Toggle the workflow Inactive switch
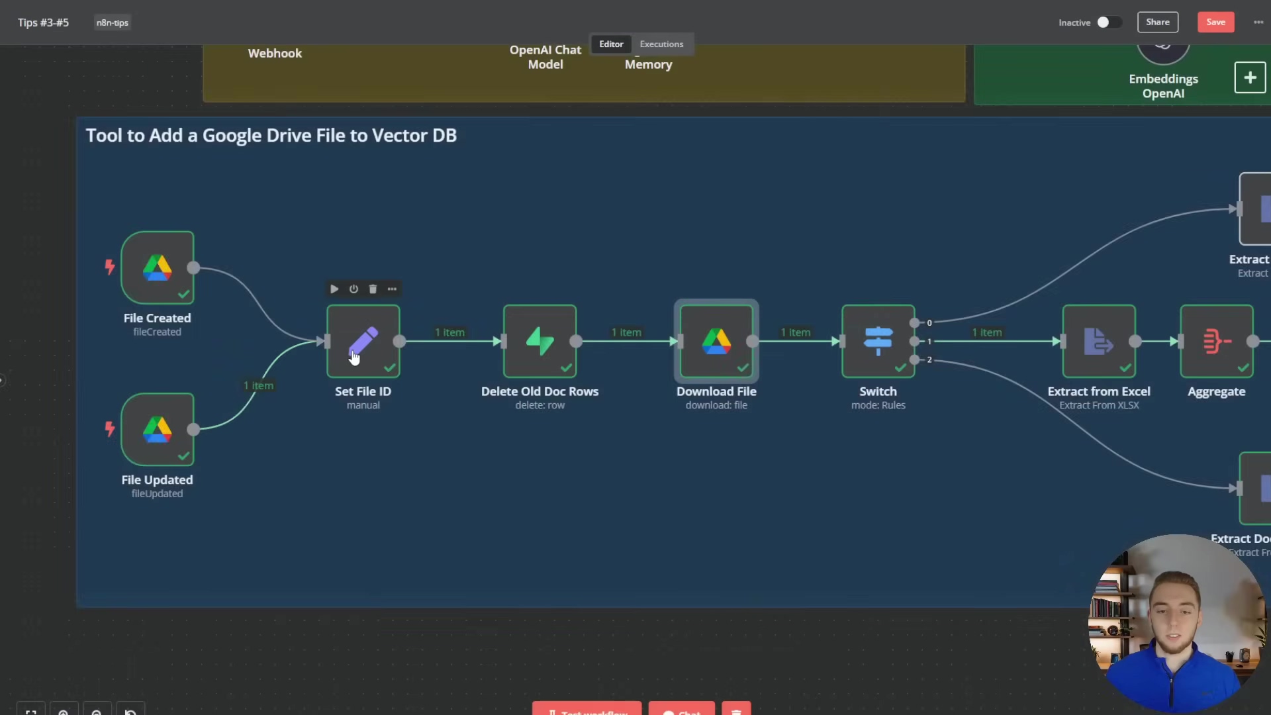This screenshot has width=1271, height=715. tap(1109, 22)
